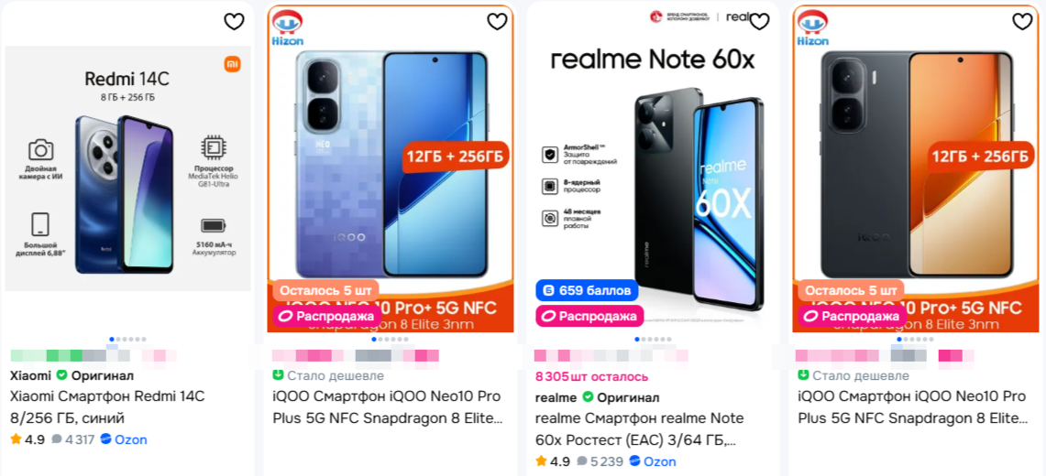This screenshot has height=476, width=1046.
Task: Favorite the black iQOO Neo10 Pro heart
Action: [1023, 22]
